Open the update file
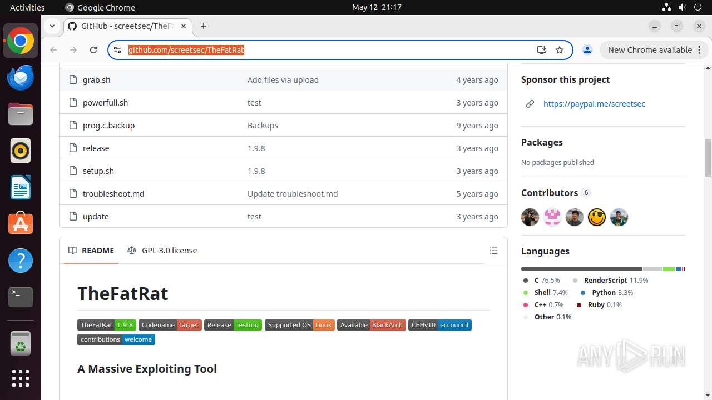Viewport: 712px width, 400px height. click(96, 217)
